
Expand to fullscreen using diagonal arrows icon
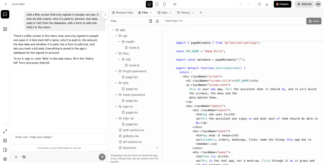5,131
